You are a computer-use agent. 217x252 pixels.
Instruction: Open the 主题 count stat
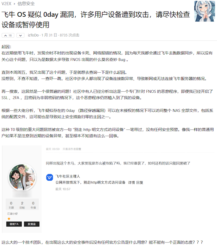pyautogui.click(x=11, y=205)
